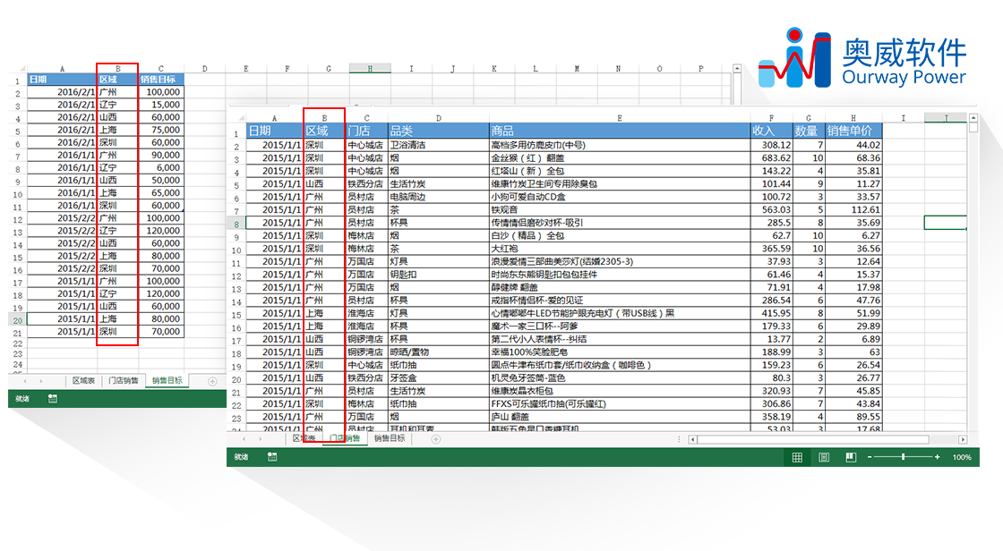
Task: Select 门店销售 tab in back workbook
Action: (123, 381)
